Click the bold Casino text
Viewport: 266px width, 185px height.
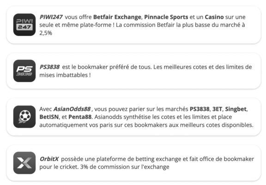coord(214,17)
